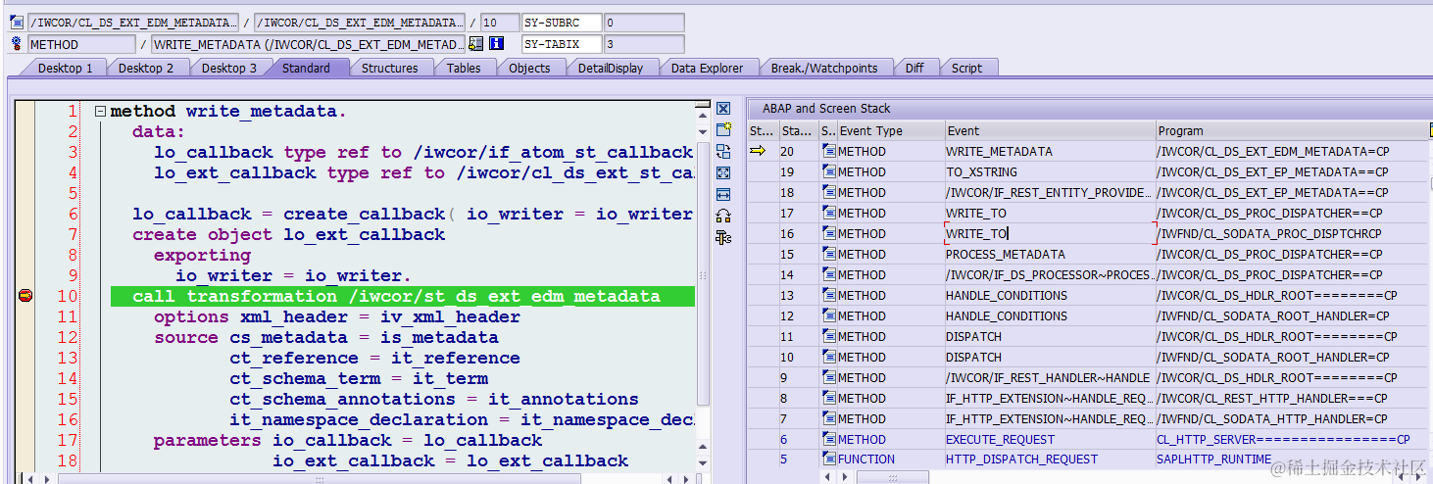Click the source navigation icon in stack row 18
Screen dimensions: 1433x484
828,192
